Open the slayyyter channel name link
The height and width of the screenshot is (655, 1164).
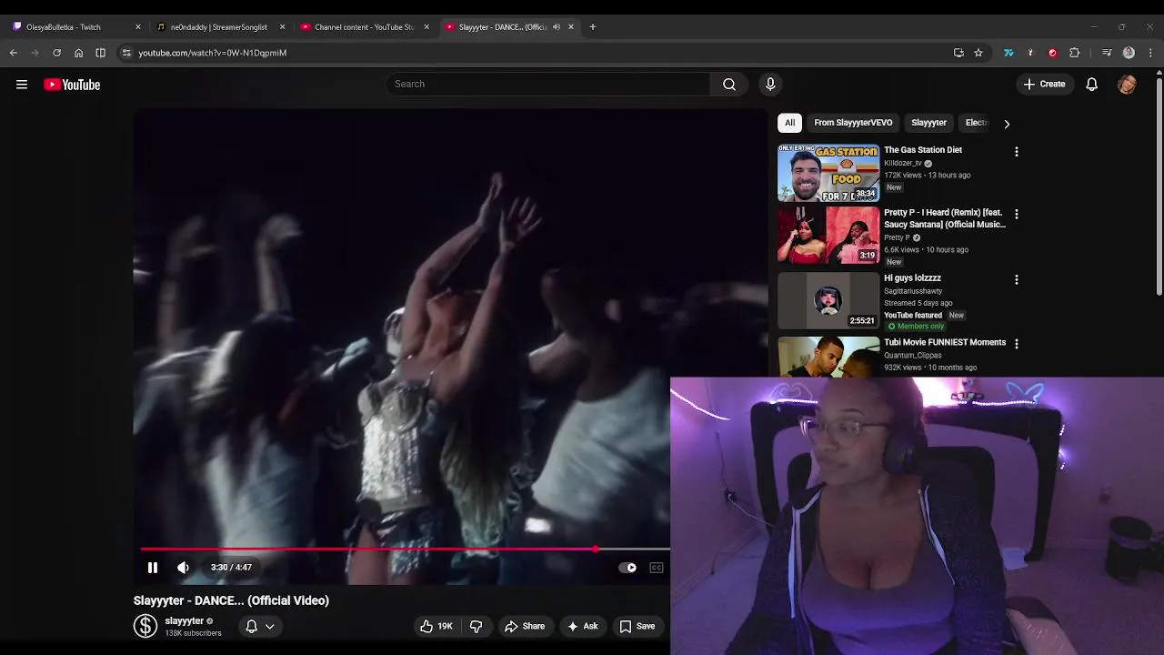point(184,621)
